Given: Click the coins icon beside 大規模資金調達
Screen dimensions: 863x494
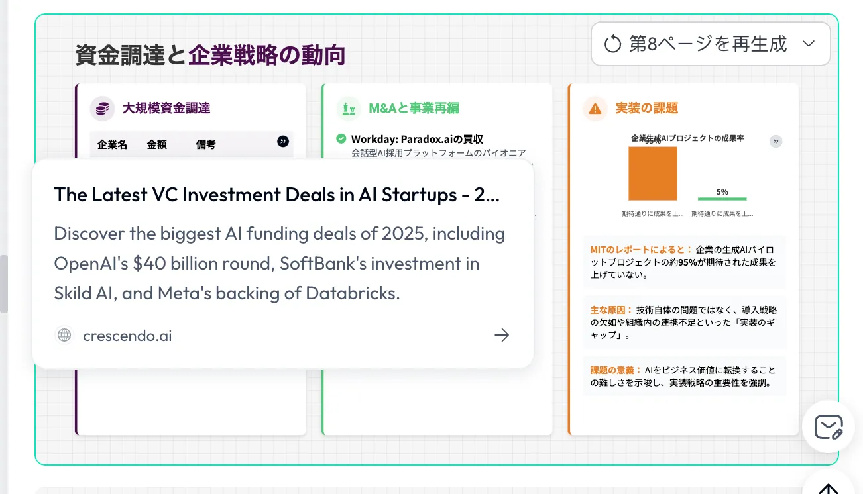Looking at the screenshot, I should click(102, 108).
